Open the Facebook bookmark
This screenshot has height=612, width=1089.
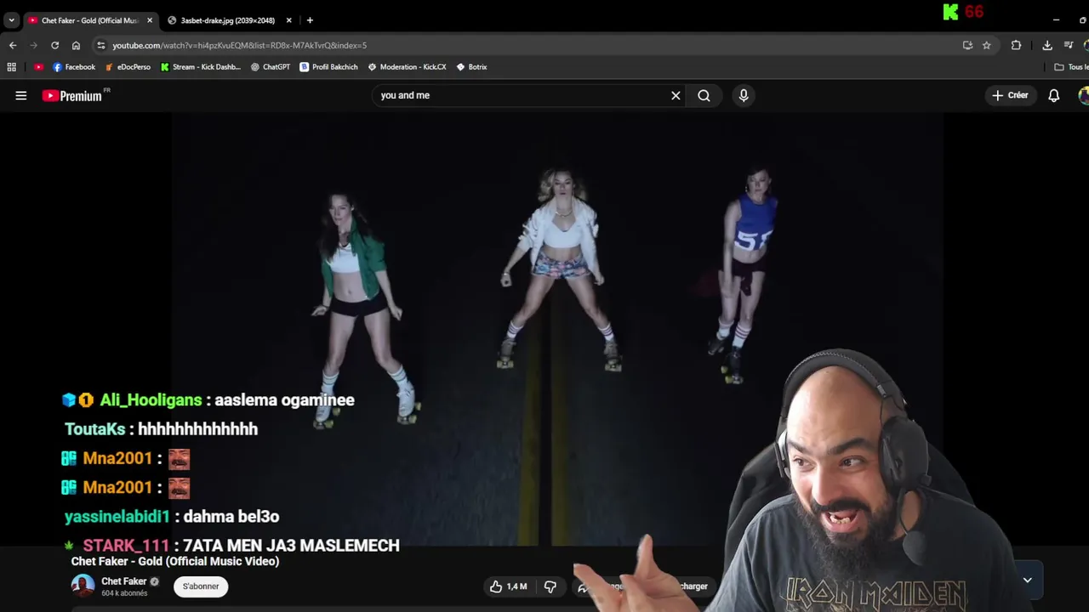74,67
